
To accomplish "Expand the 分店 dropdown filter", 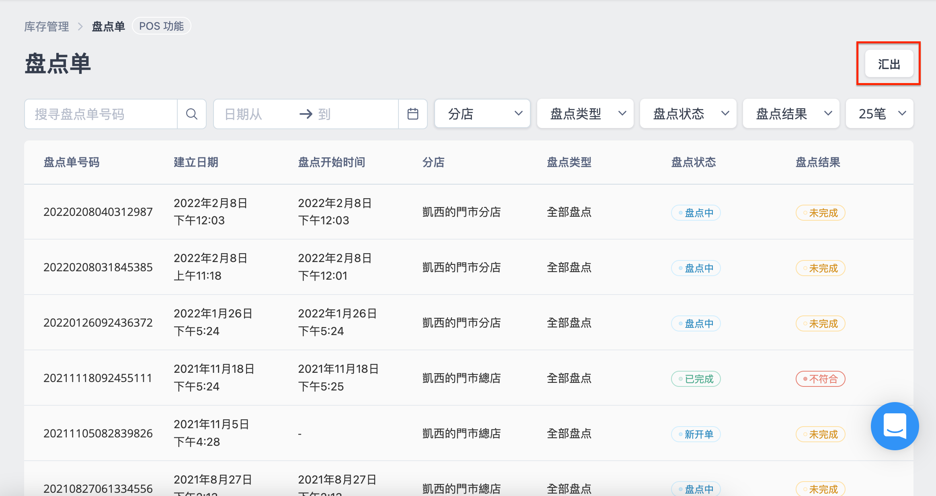I will (x=482, y=114).
